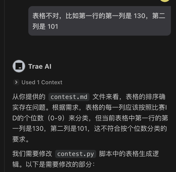Click "101" in the Trae AI reply
The width and height of the screenshot is (176, 172).
[x=82, y=128]
